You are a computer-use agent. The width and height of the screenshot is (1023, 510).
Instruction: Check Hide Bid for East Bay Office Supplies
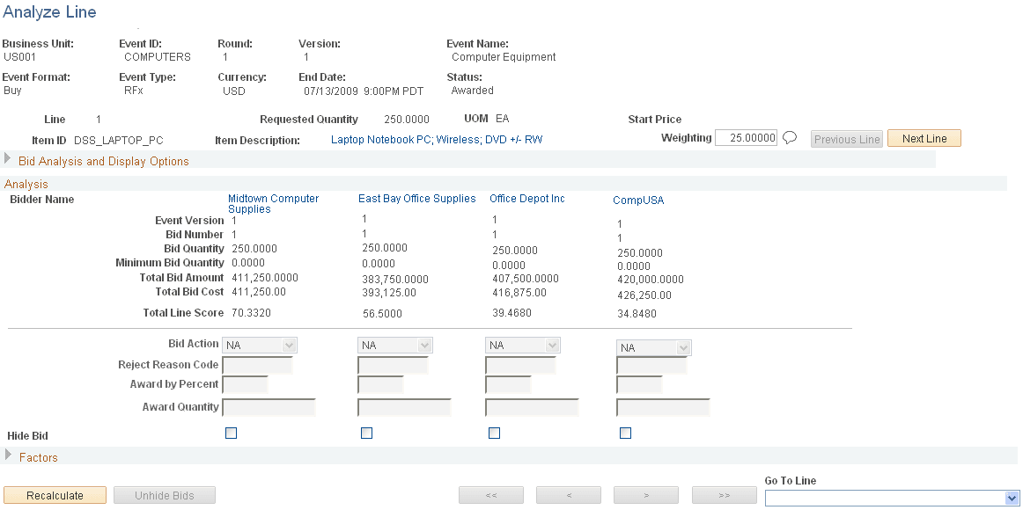point(367,433)
